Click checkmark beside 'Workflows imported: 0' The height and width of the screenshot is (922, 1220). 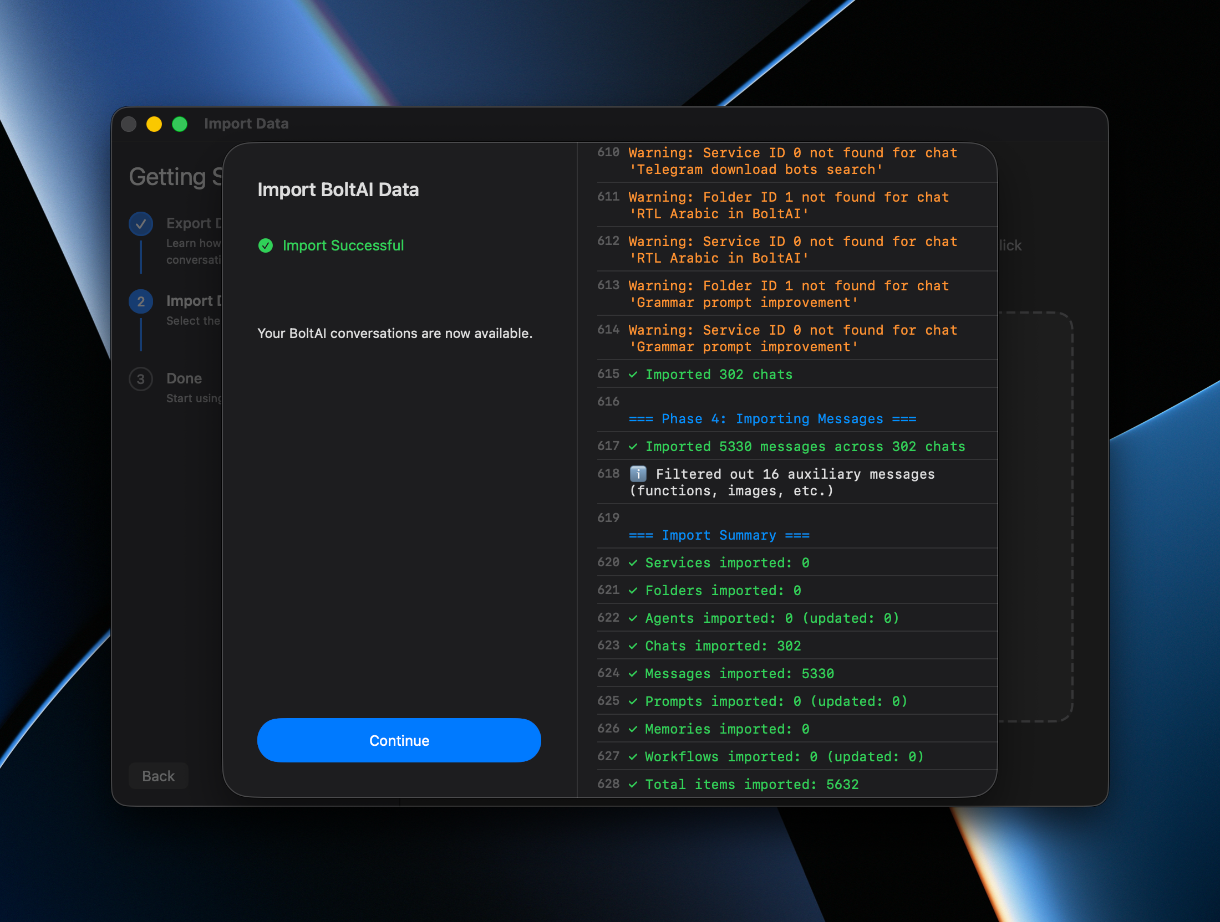(633, 757)
